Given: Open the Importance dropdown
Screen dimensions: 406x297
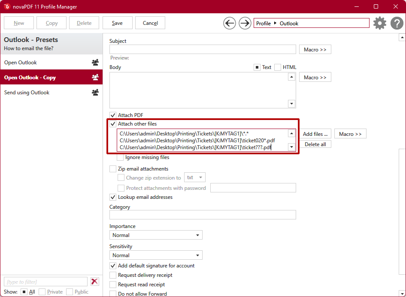Looking at the screenshot, I should click(x=156, y=235).
